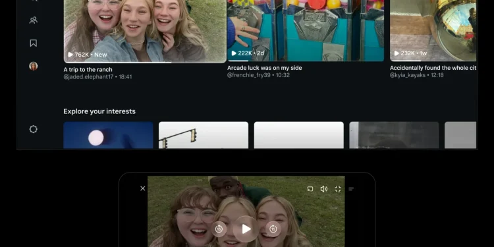Open the player's two-line menu icon
Image resolution: width=494 pixels, height=247 pixels.
click(351, 189)
